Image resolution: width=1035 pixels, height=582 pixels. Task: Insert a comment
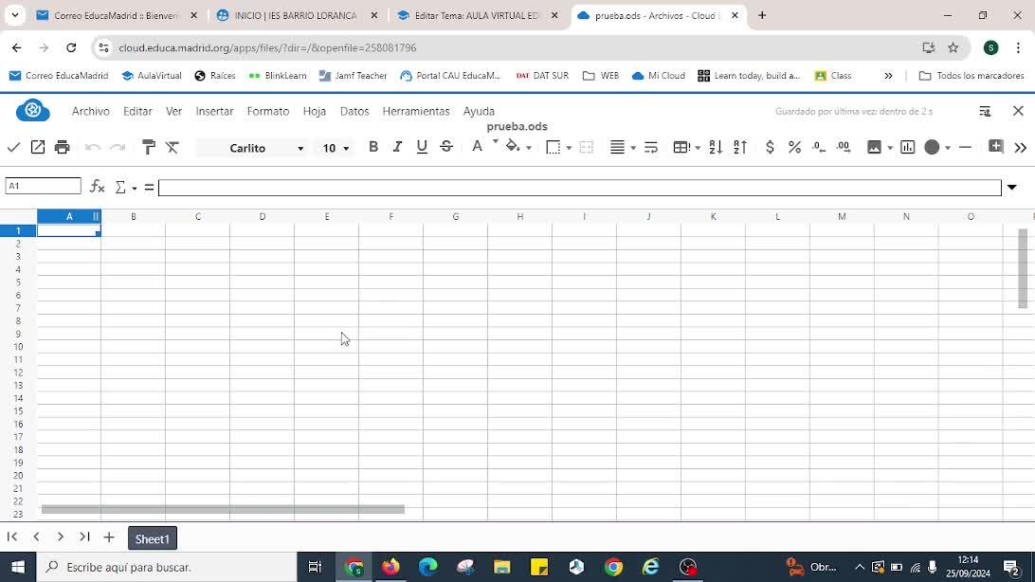point(995,147)
